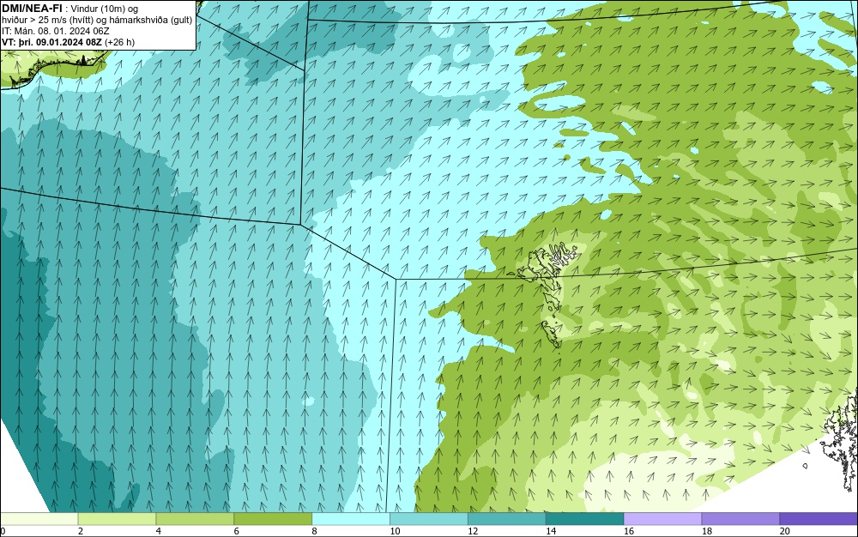Image resolution: width=858 pixels, height=537 pixels.
Task: Select the 18–20 m/s medium purple swatch
Action: 741,519
